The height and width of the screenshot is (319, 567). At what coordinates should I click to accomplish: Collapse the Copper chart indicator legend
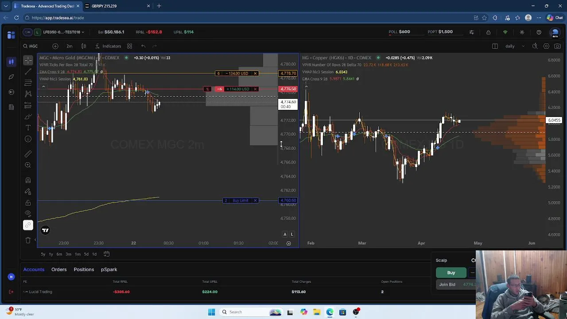click(306, 86)
